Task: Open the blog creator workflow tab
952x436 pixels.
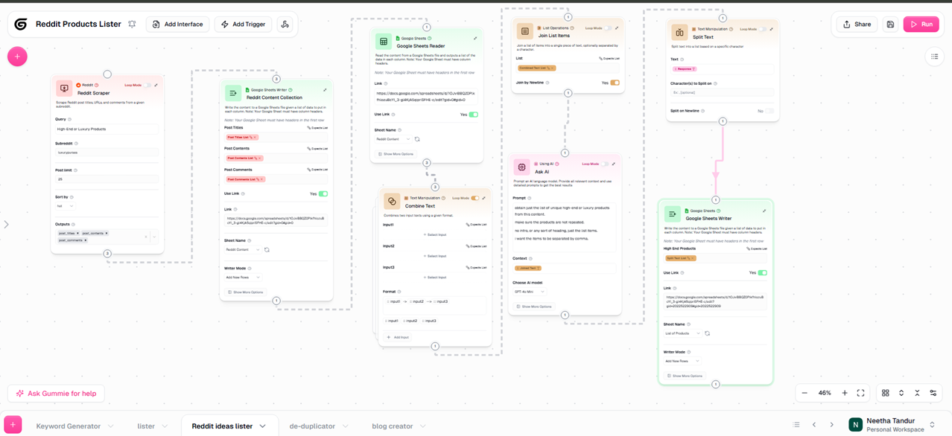Action: pyautogui.click(x=392, y=426)
